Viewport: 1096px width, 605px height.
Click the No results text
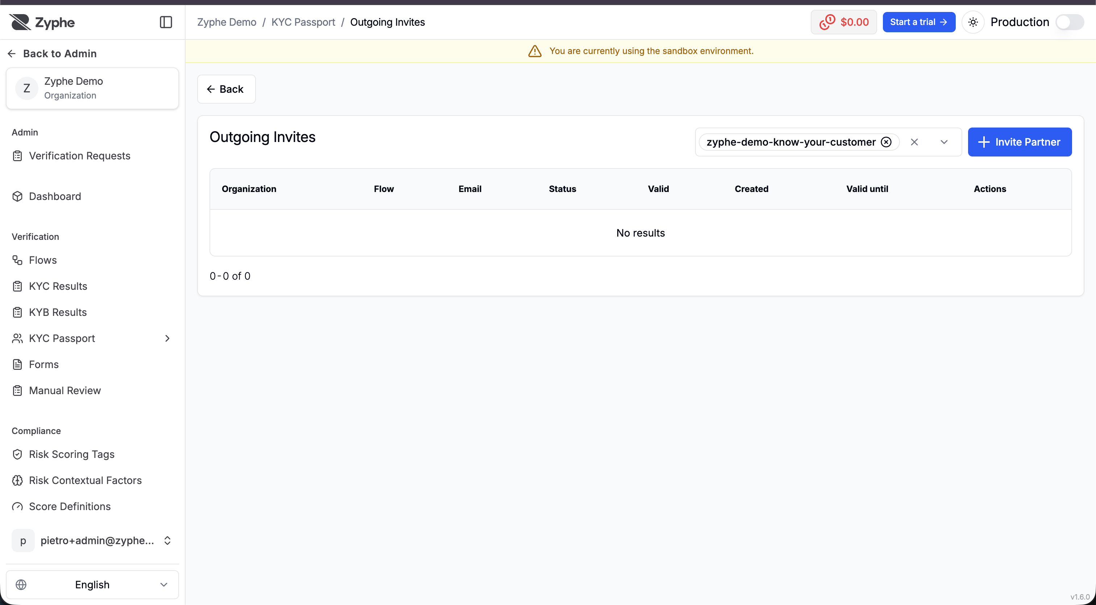coord(640,233)
